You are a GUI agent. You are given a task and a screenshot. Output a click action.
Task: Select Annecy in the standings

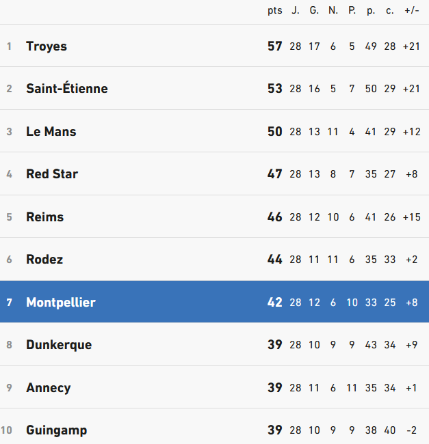[x=48, y=388]
